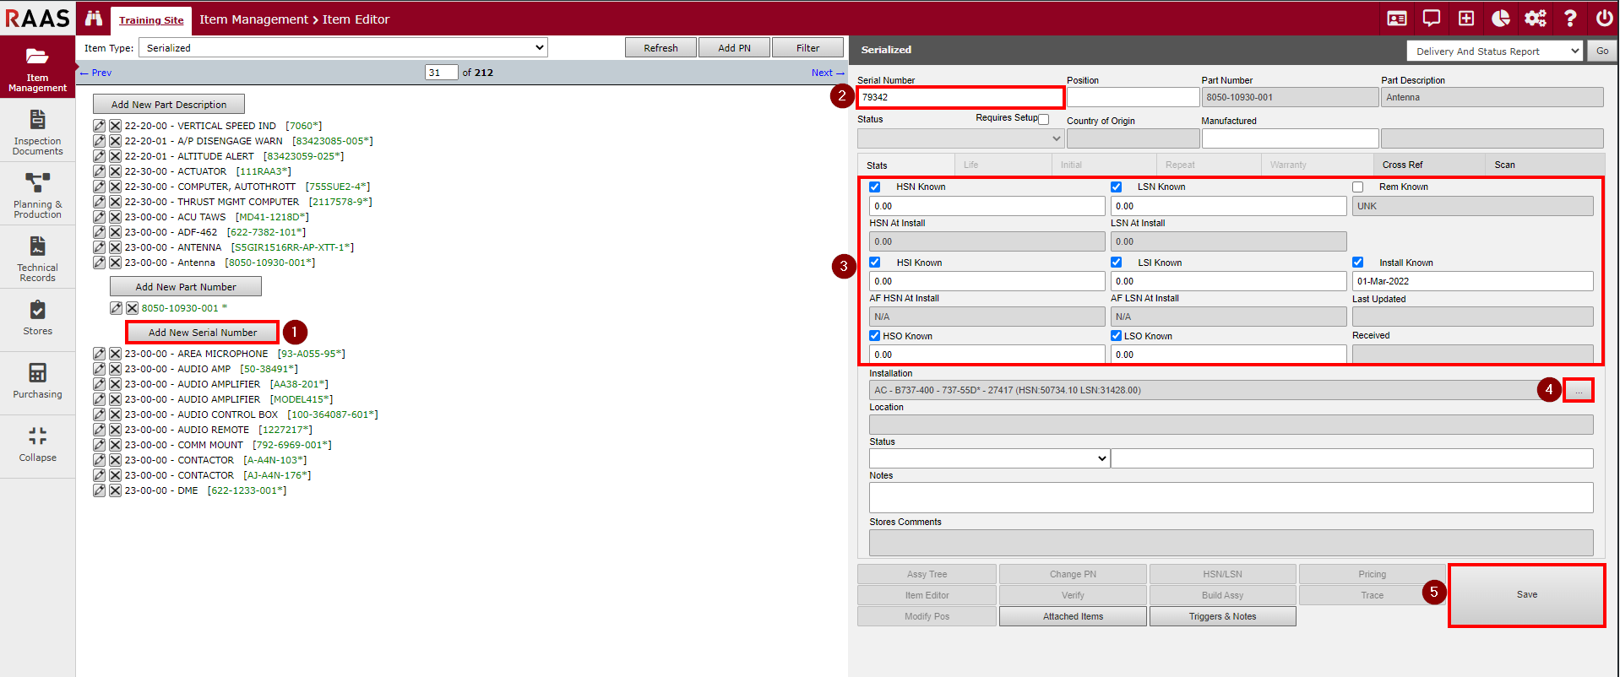Open the chat message icon
Viewport: 1620px width, 677px height.
[x=1432, y=19]
